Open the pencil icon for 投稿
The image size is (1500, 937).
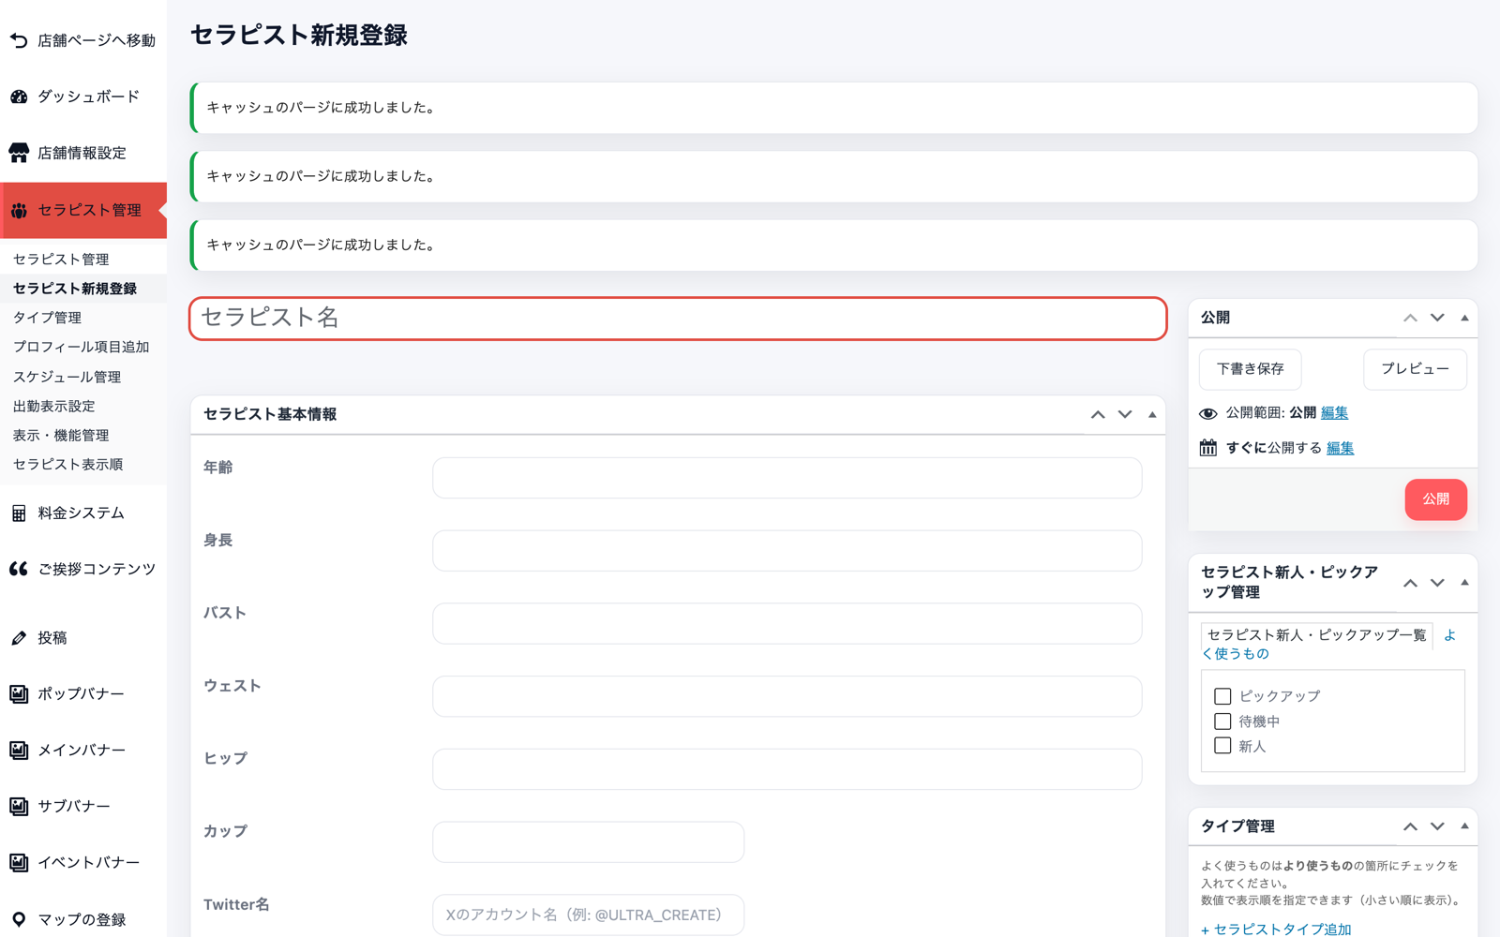(19, 638)
